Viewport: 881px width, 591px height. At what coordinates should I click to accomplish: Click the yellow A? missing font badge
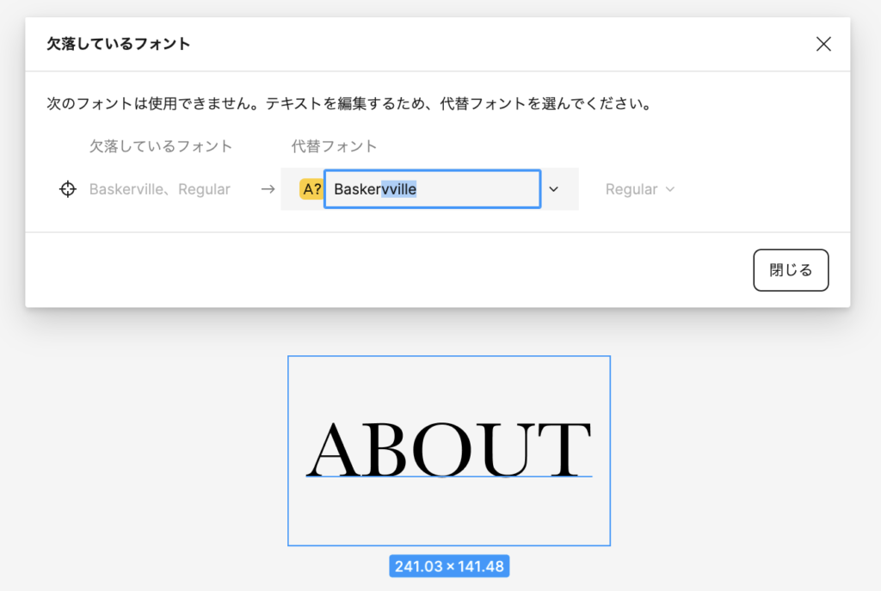click(x=311, y=189)
